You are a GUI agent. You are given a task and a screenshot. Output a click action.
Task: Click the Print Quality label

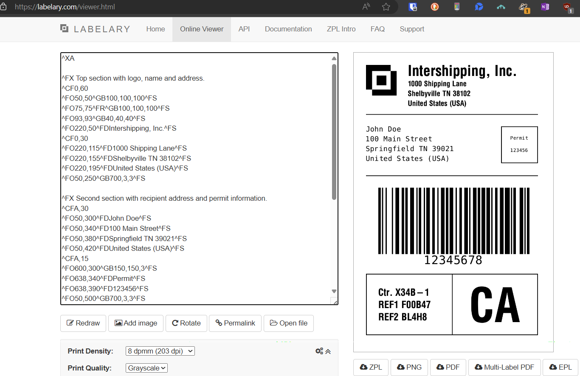90,368
